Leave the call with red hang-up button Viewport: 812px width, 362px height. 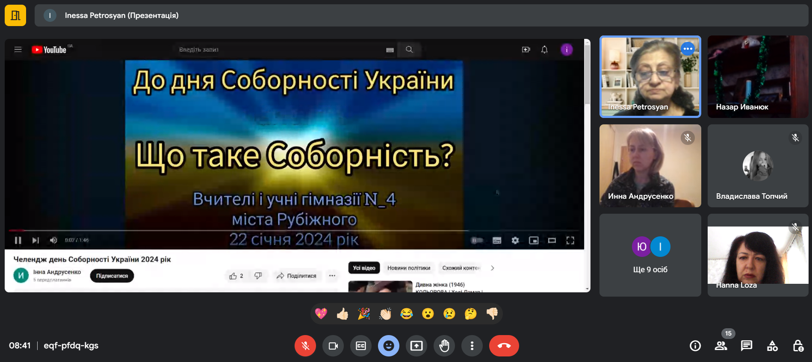(504, 346)
